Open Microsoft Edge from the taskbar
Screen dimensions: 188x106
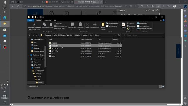(5, 18)
